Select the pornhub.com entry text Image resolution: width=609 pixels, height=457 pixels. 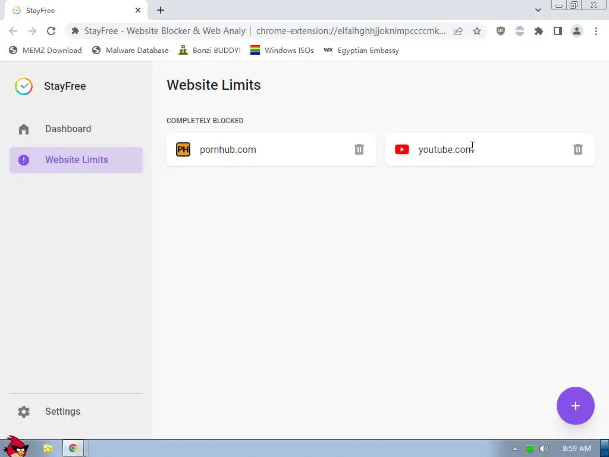(x=228, y=149)
